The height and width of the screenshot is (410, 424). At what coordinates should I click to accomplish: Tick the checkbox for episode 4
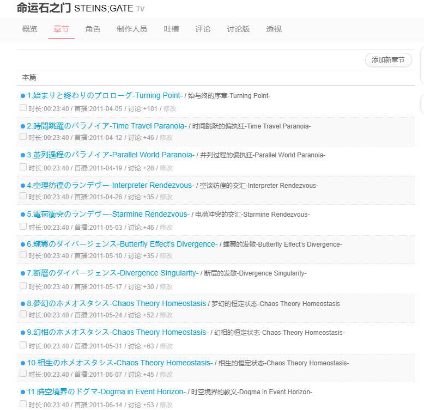[23, 196]
